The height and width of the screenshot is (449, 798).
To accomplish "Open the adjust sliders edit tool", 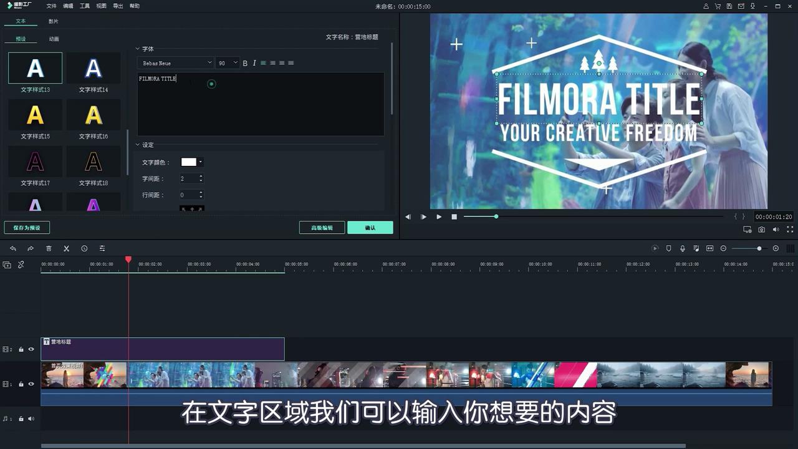I will 102,248.
